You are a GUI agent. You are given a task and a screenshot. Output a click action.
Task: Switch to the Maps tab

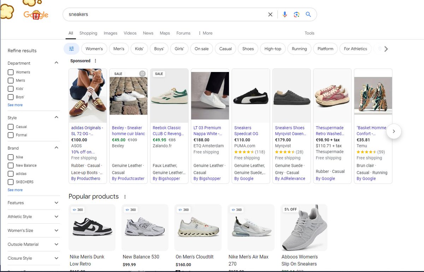pyautogui.click(x=165, y=33)
